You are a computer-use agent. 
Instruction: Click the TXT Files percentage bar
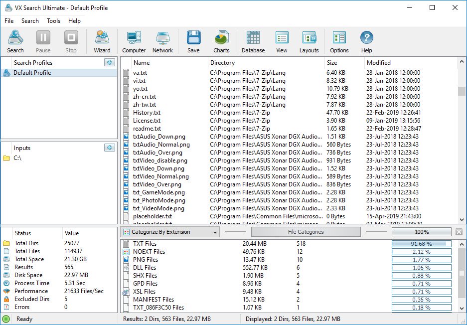(x=422, y=244)
